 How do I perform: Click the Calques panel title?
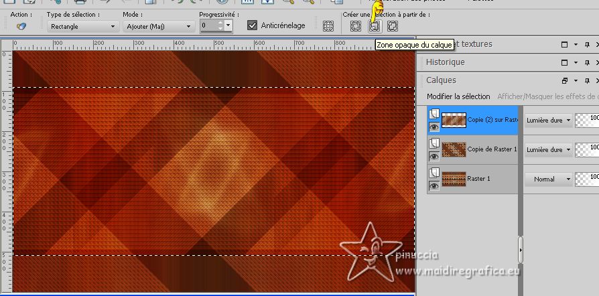(441, 80)
